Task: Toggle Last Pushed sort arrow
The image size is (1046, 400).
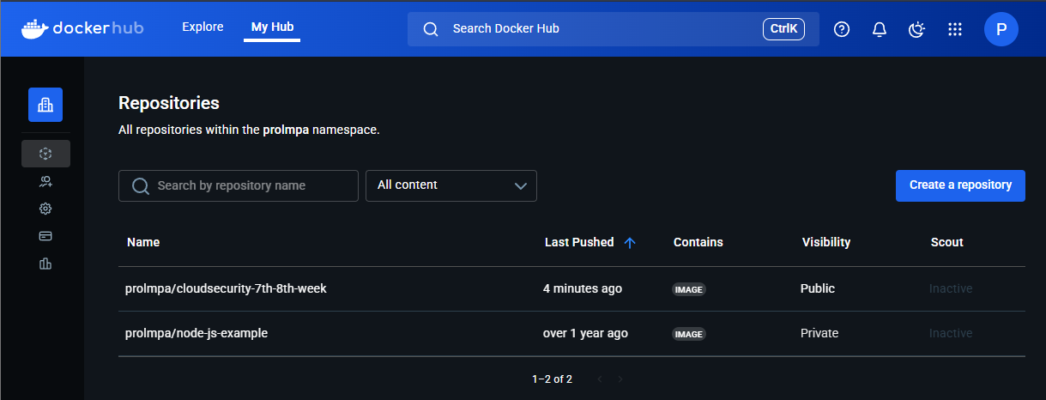Action: [630, 243]
